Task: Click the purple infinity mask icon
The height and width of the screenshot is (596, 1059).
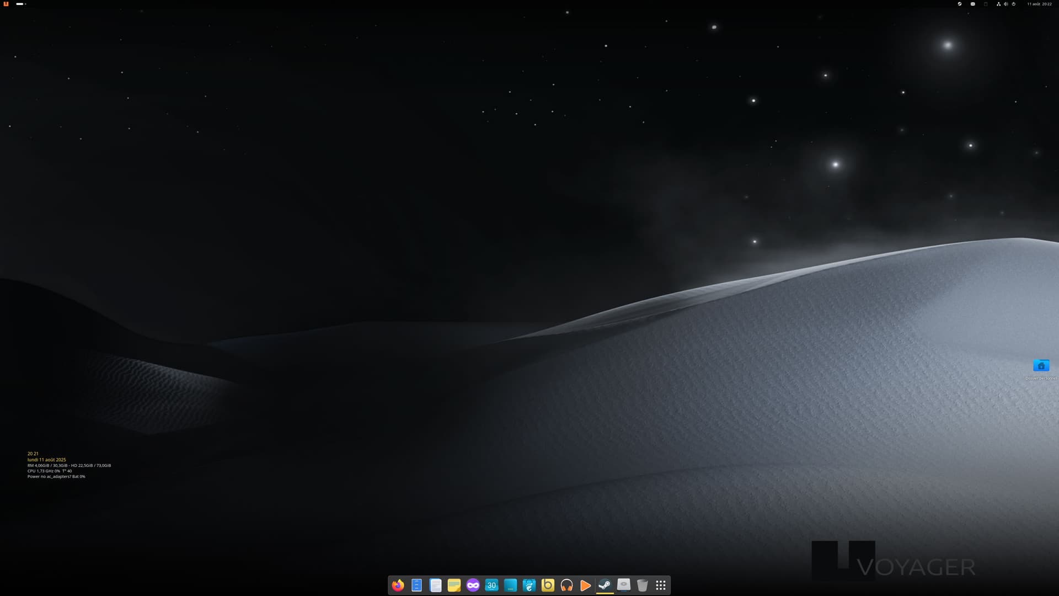Action: pos(473,585)
